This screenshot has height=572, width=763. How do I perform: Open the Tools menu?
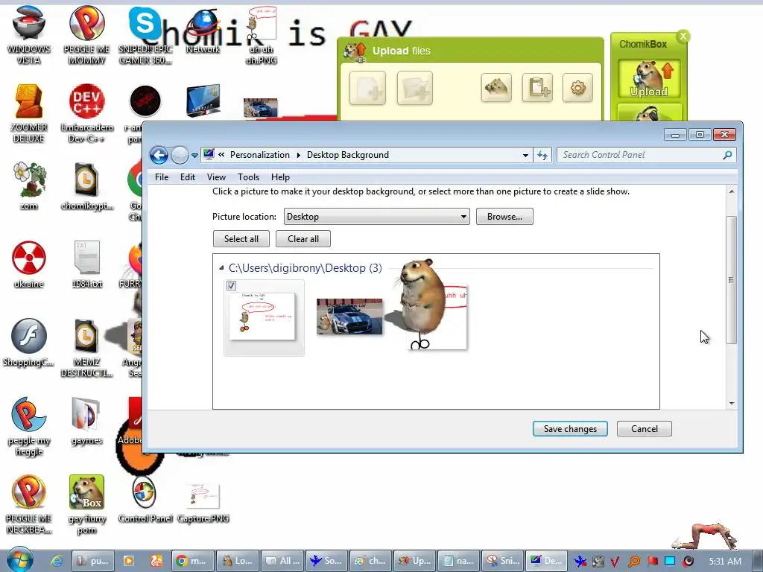tap(248, 177)
